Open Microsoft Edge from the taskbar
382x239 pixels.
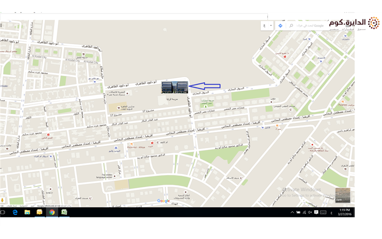(15, 212)
